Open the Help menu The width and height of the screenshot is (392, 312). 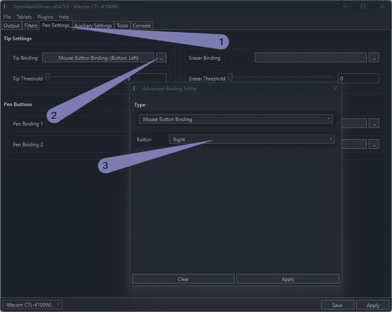64,17
